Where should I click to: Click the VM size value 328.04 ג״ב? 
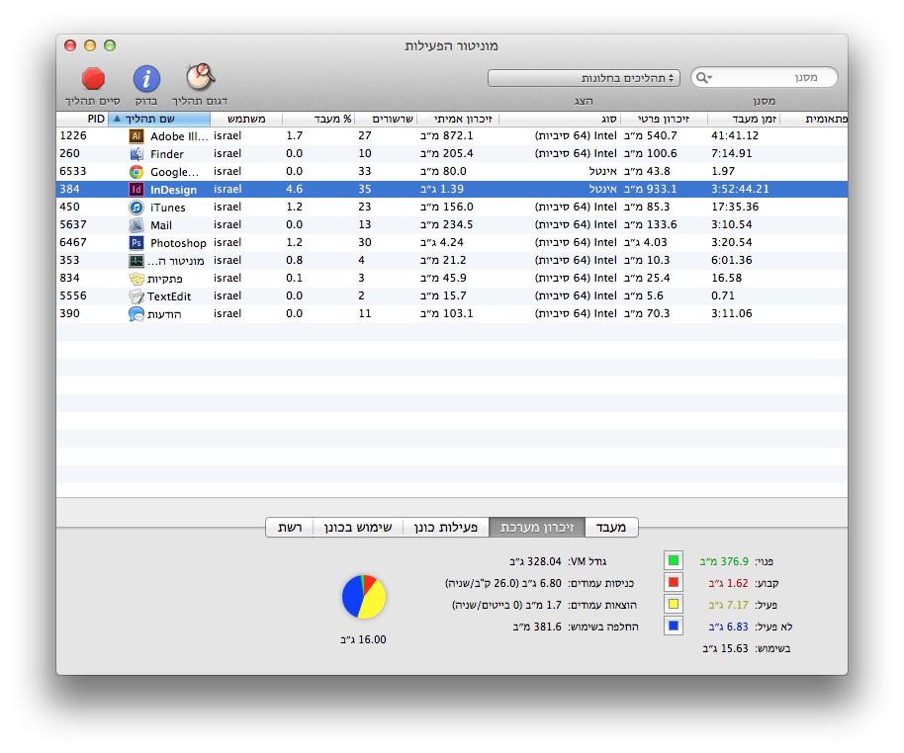coord(535,561)
